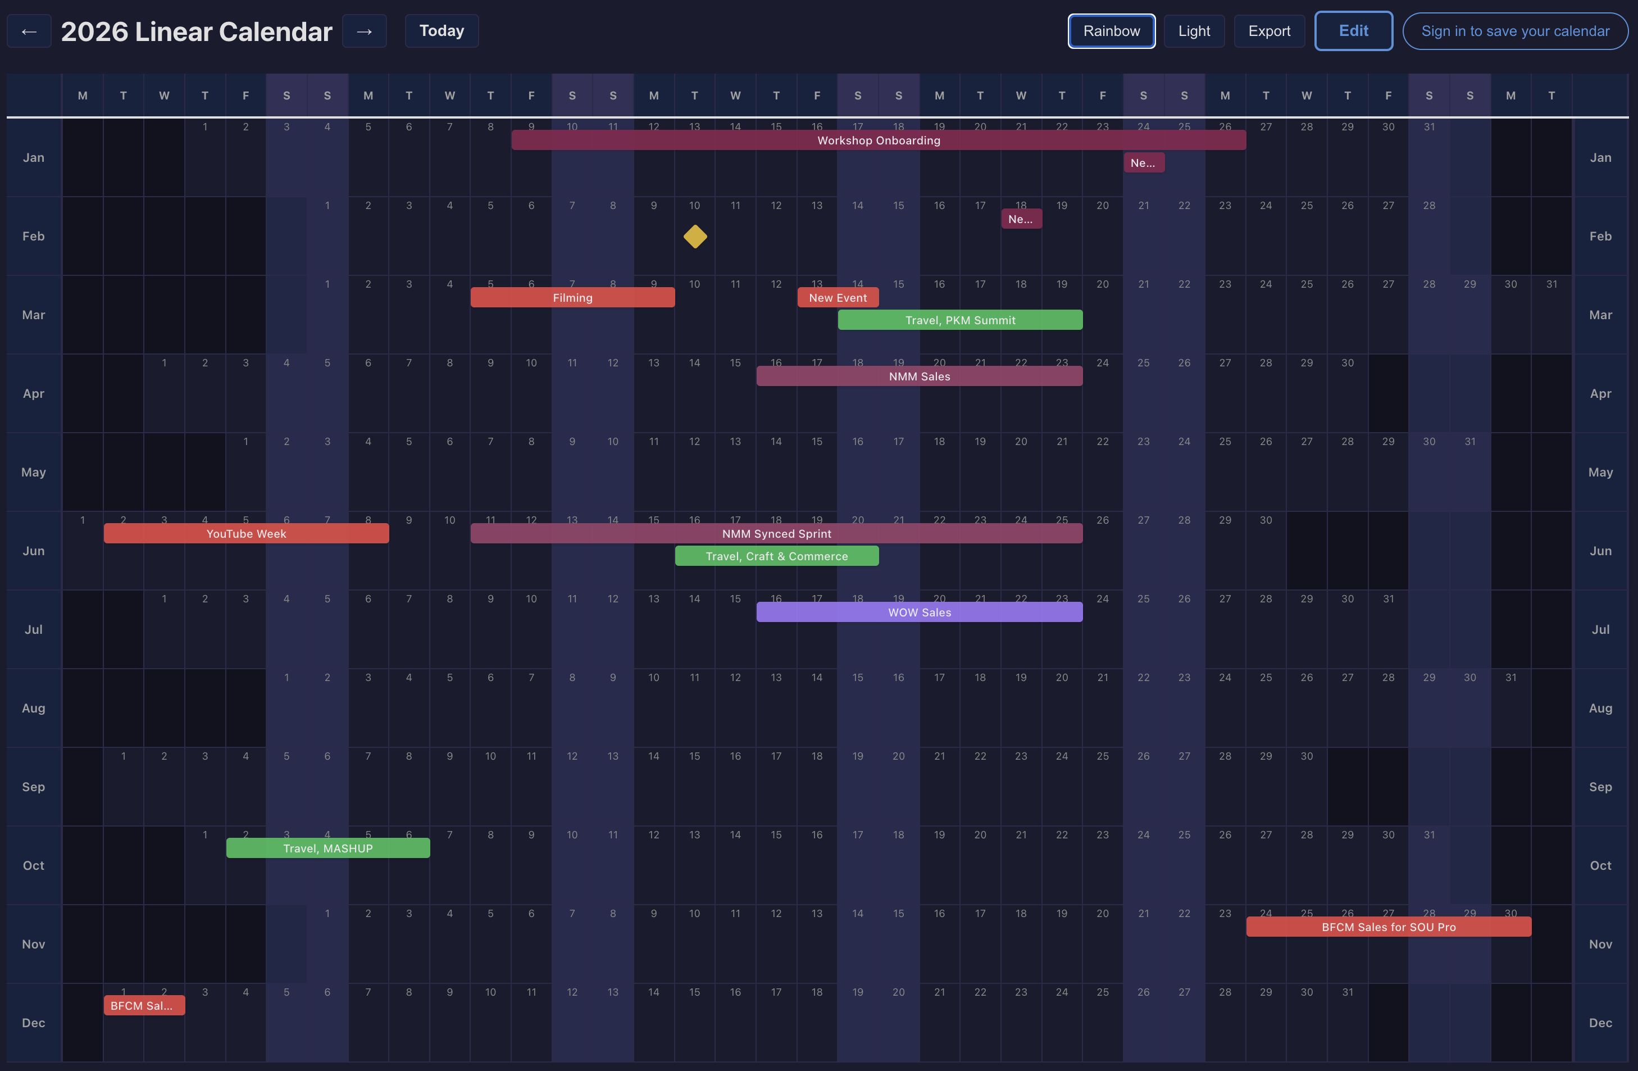Select the Filming event in March

pyautogui.click(x=572, y=297)
